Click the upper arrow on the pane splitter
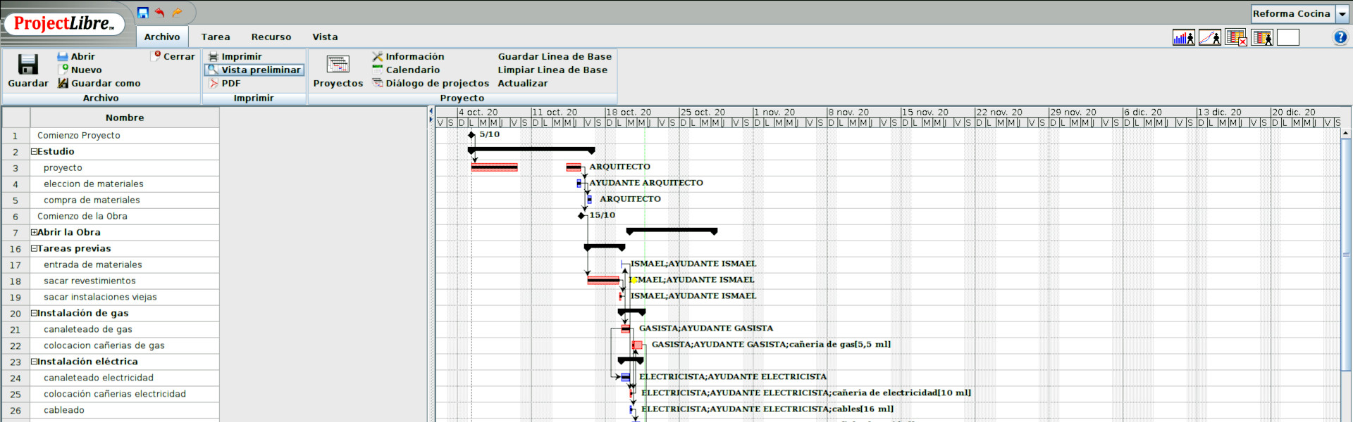This screenshot has height=422, width=1353. tap(431, 110)
